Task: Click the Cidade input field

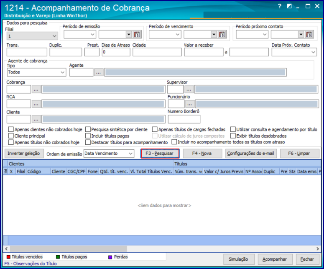Action: (157, 52)
